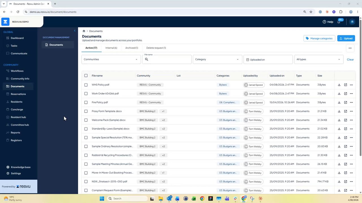362x203 pixels.
Task: Open the Uploaded on date picker
Action: pyautogui.click(x=268, y=59)
